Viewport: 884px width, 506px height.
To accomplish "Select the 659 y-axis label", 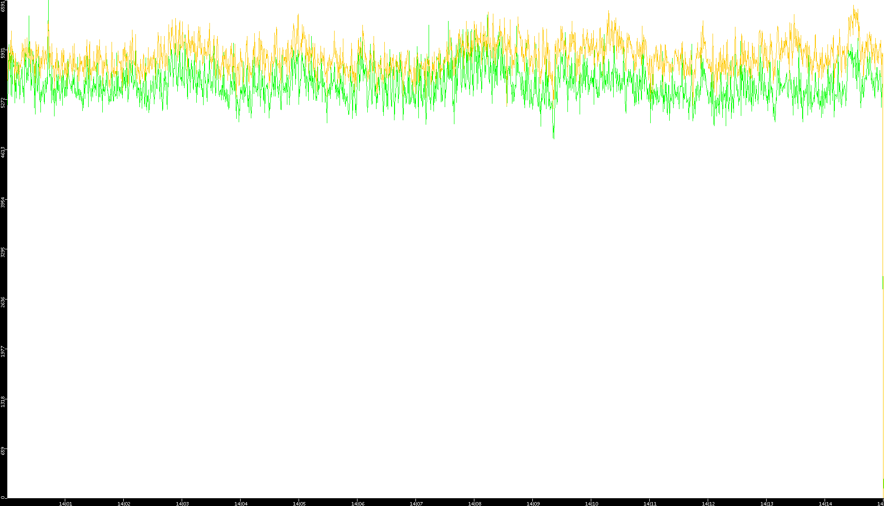I will click(x=3, y=451).
